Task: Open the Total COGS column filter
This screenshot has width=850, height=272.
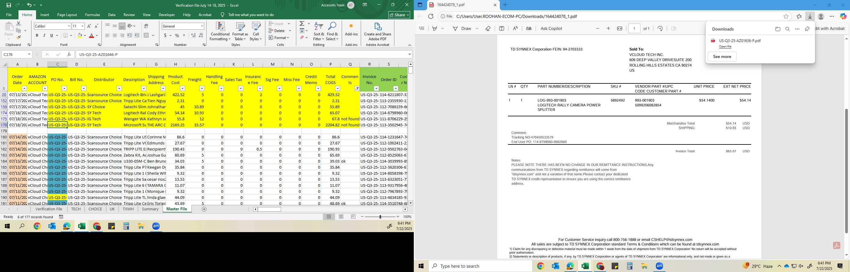Action: [337, 89]
